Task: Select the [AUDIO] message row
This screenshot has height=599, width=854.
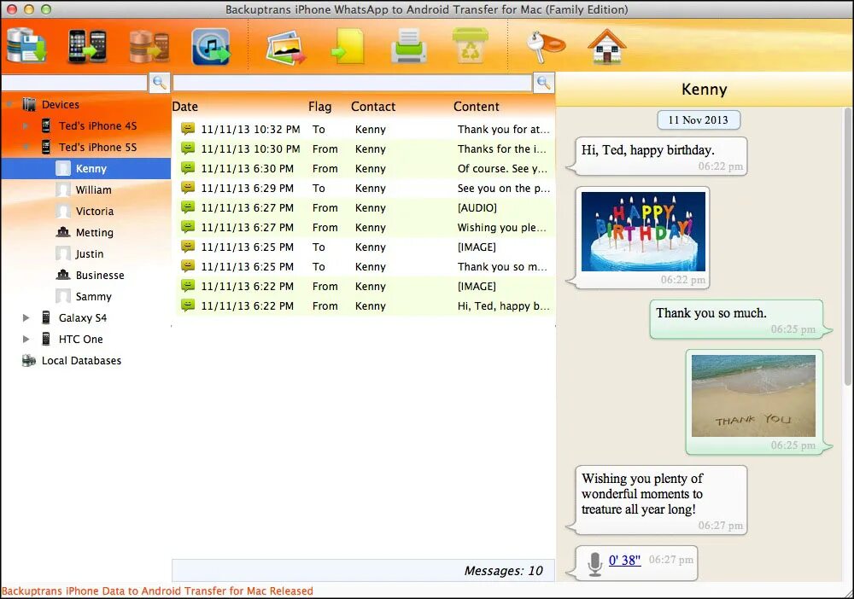Action: click(x=364, y=208)
